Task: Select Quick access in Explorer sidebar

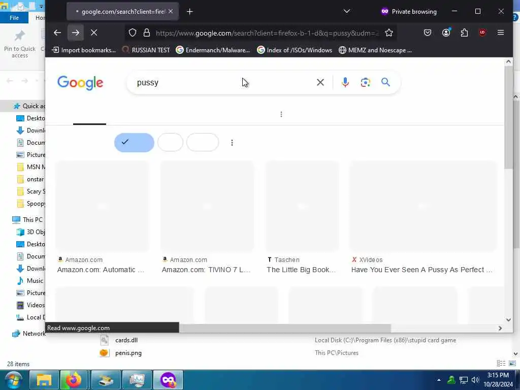Action: click(x=28, y=106)
